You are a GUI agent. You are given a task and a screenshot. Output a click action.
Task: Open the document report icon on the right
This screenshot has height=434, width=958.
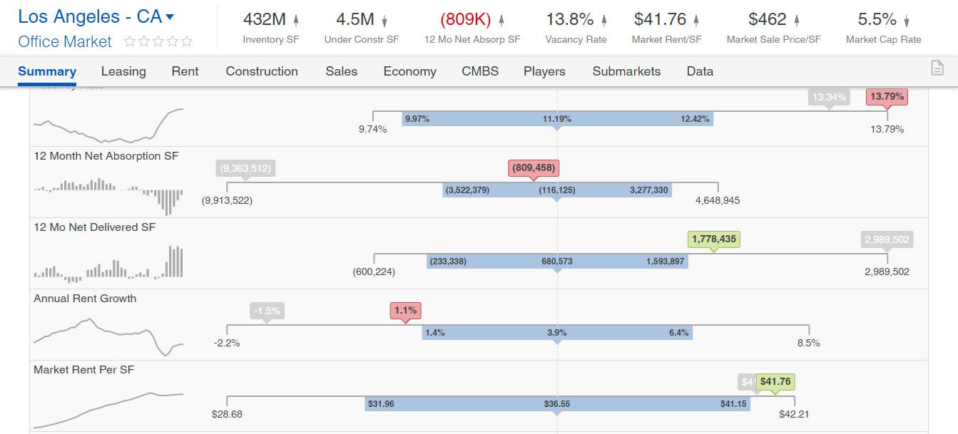pos(937,68)
